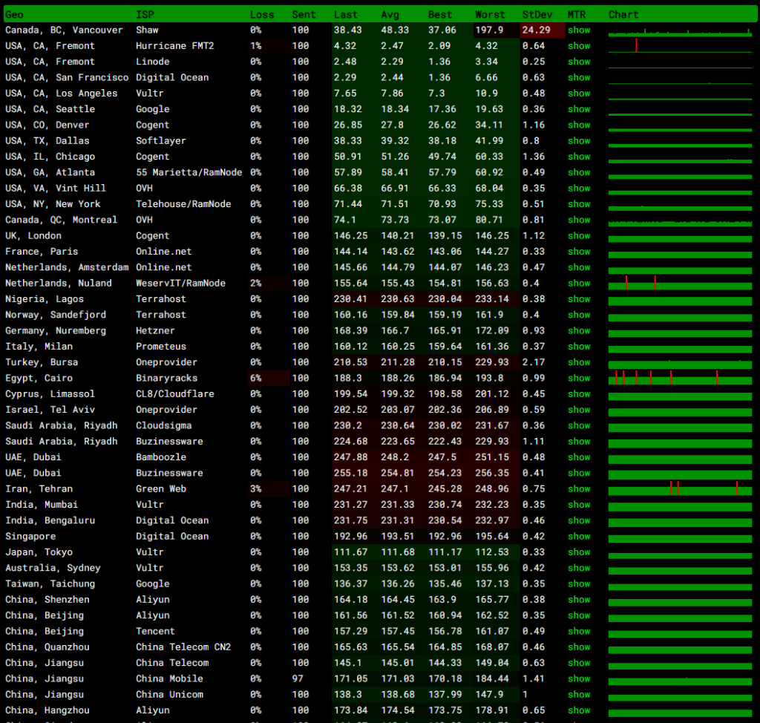Show MTR for the Seattle Google row
This screenshot has width=760, height=723.
coord(579,109)
